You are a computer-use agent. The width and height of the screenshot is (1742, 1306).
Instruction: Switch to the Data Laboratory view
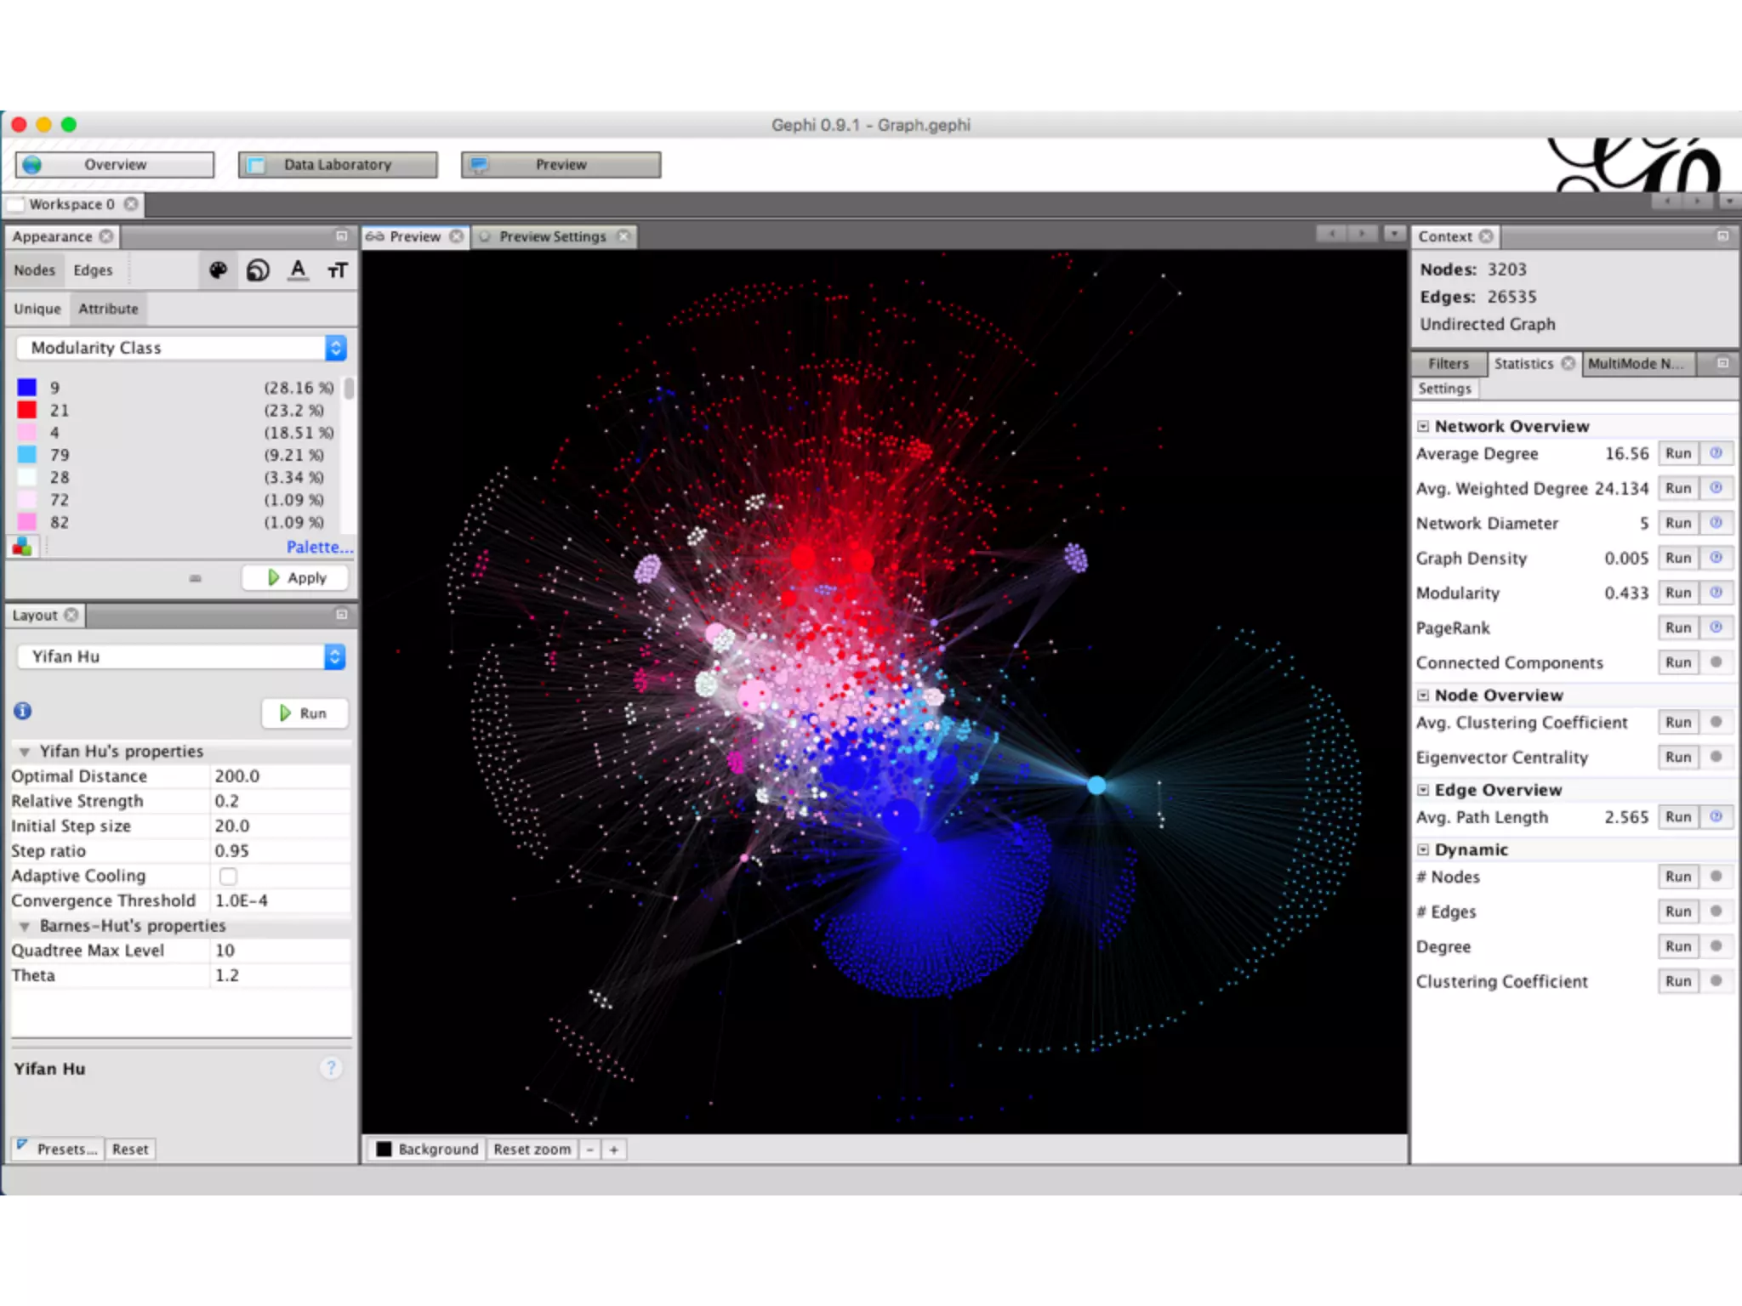coord(338,165)
